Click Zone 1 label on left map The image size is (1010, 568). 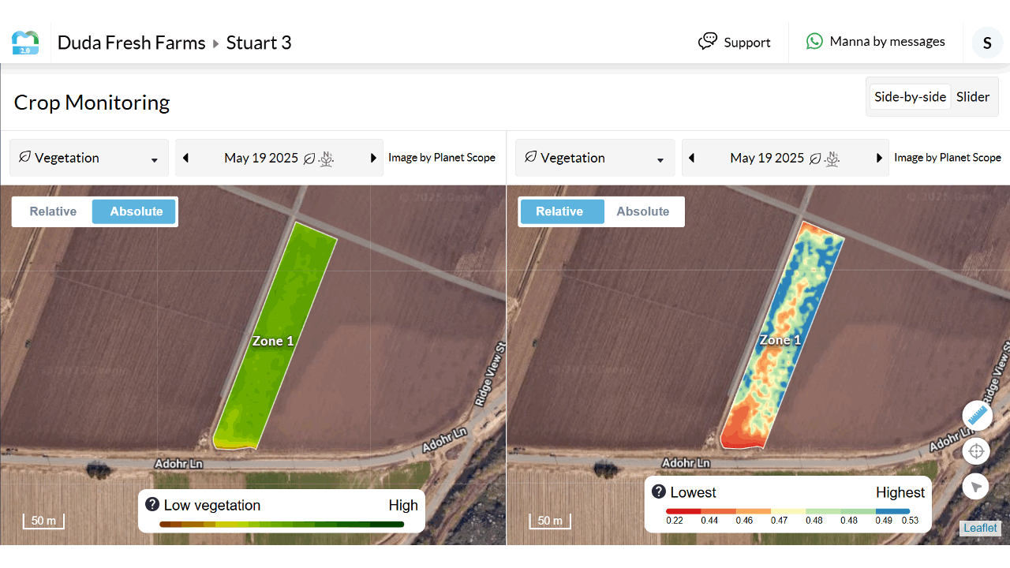tap(273, 341)
